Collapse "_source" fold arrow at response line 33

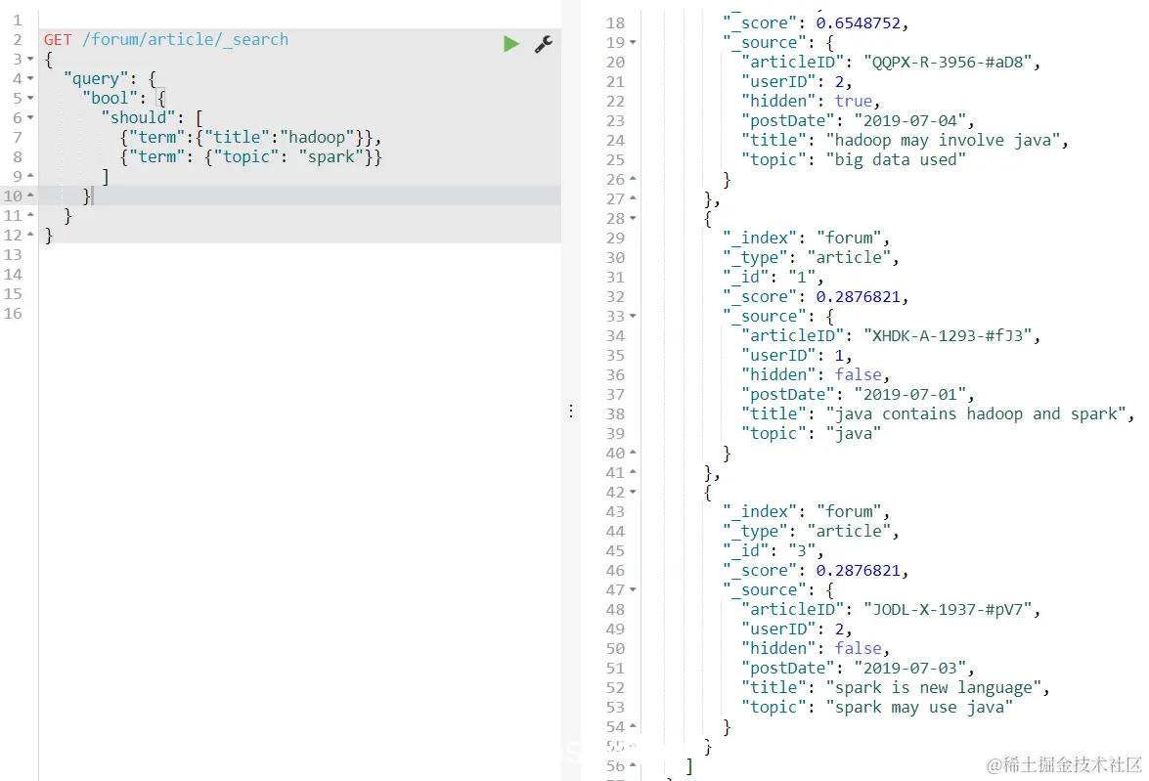[x=633, y=317]
